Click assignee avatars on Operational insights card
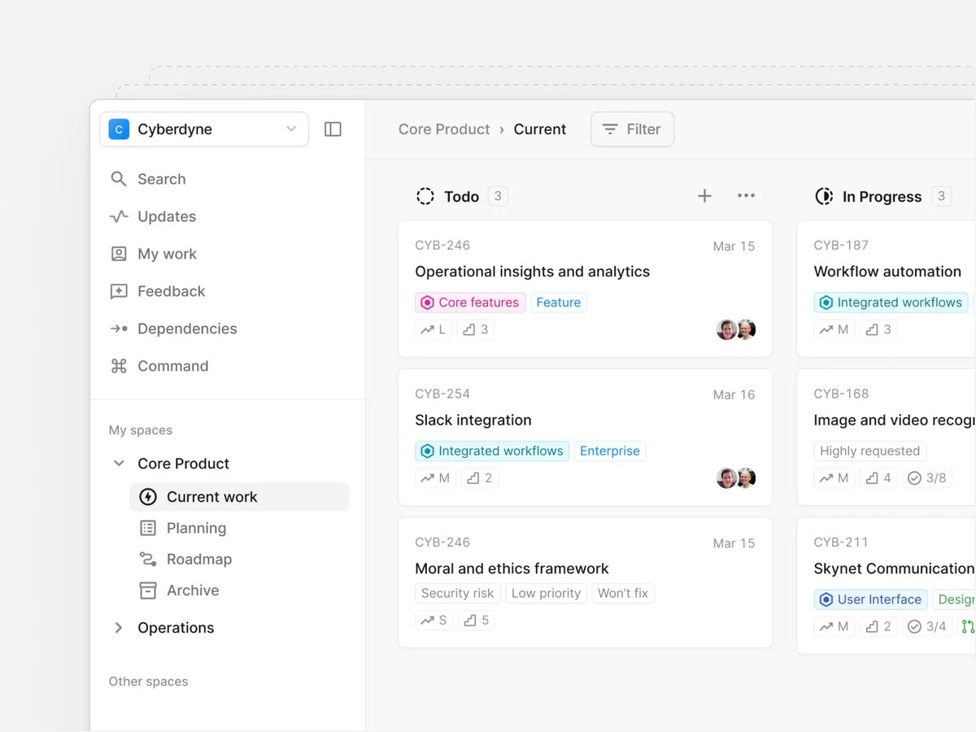Image resolution: width=976 pixels, height=732 pixels. [736, 329]
